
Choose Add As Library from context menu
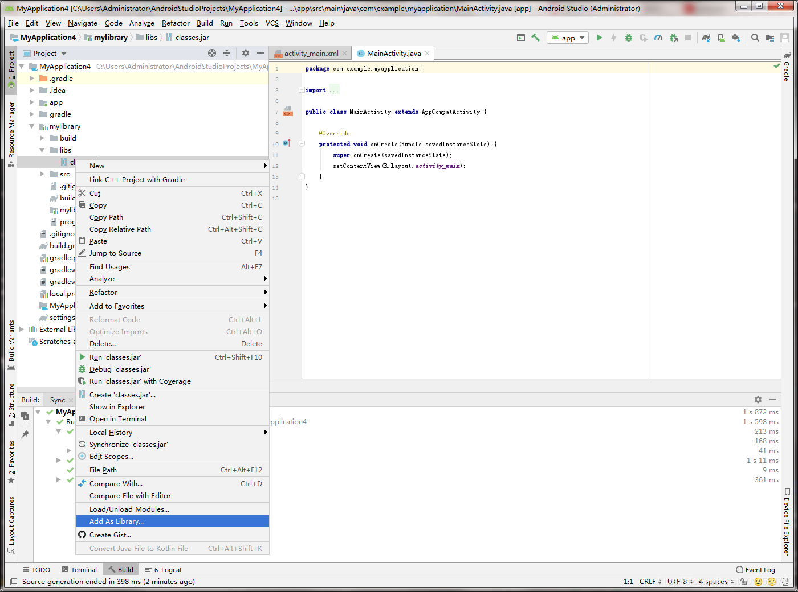coord(172,521)
